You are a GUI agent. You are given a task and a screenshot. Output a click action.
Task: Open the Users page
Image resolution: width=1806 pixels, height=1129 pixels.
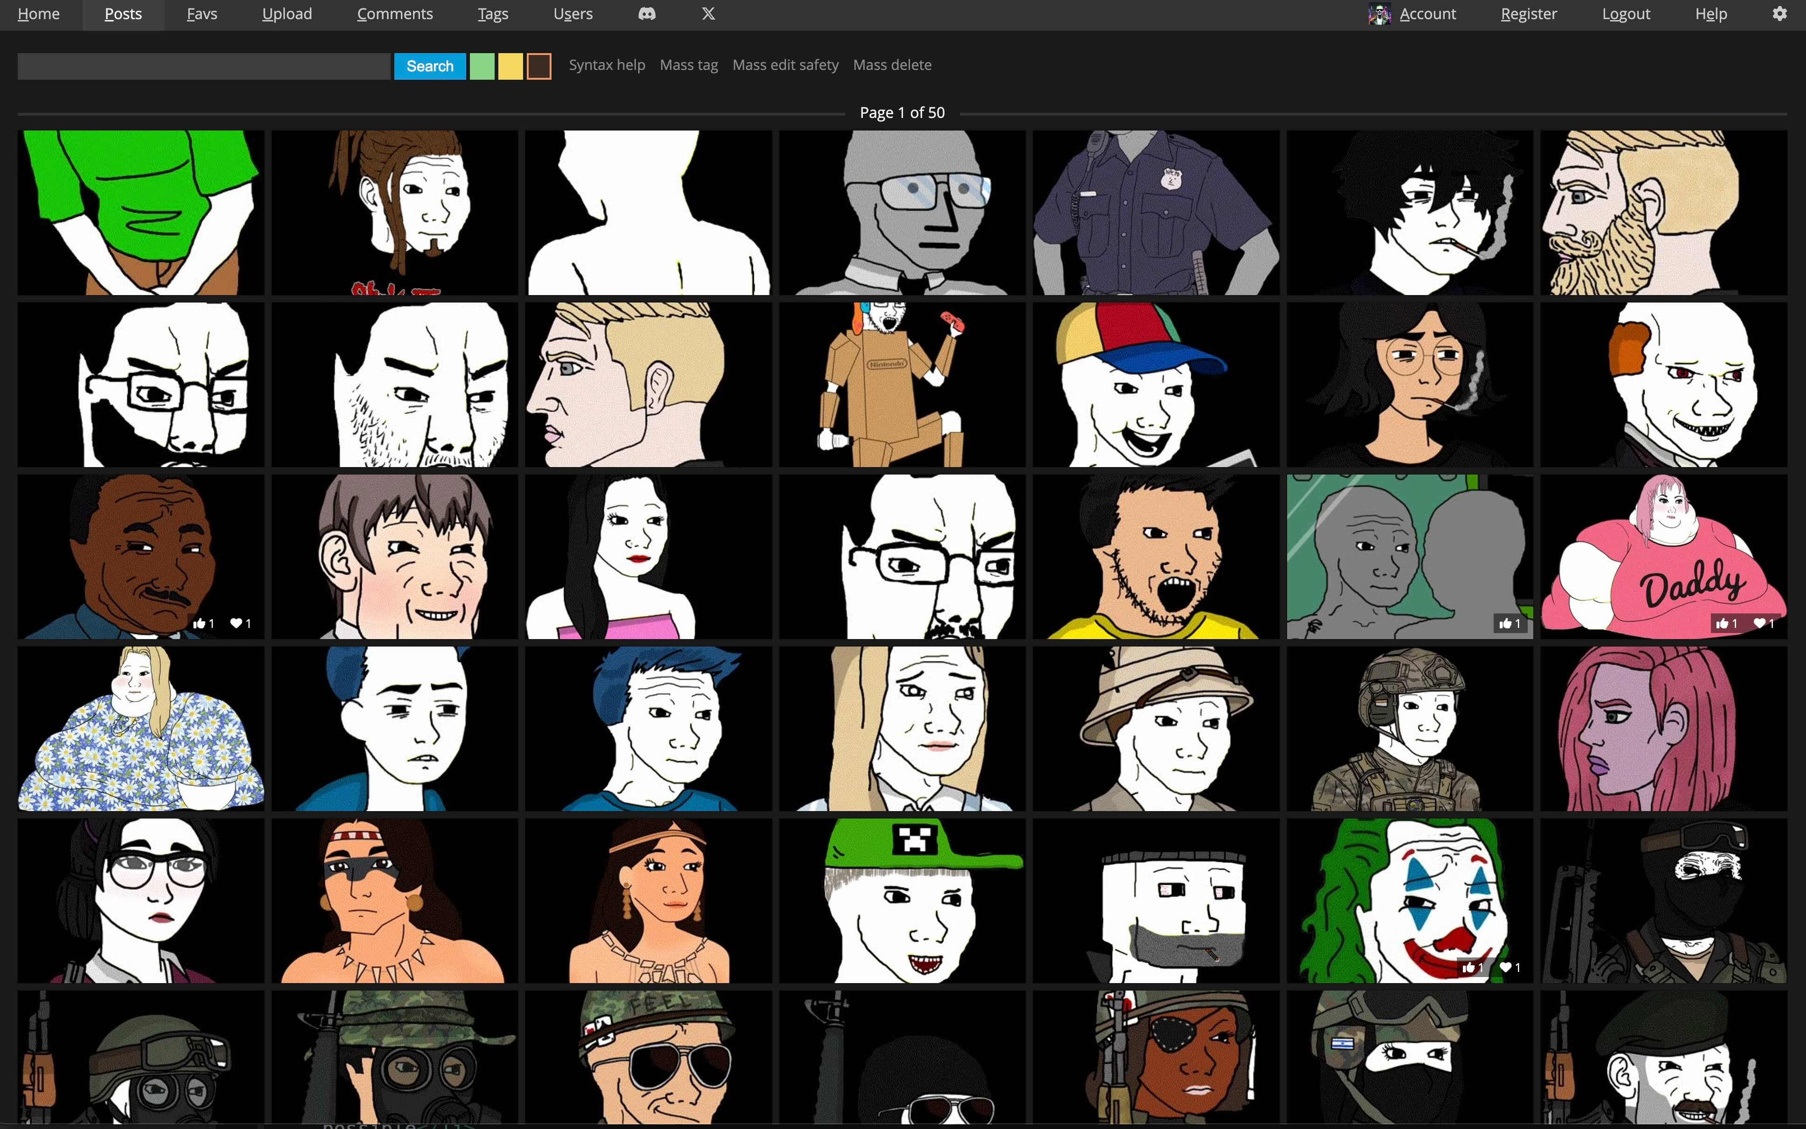click(x=572, y=14)
